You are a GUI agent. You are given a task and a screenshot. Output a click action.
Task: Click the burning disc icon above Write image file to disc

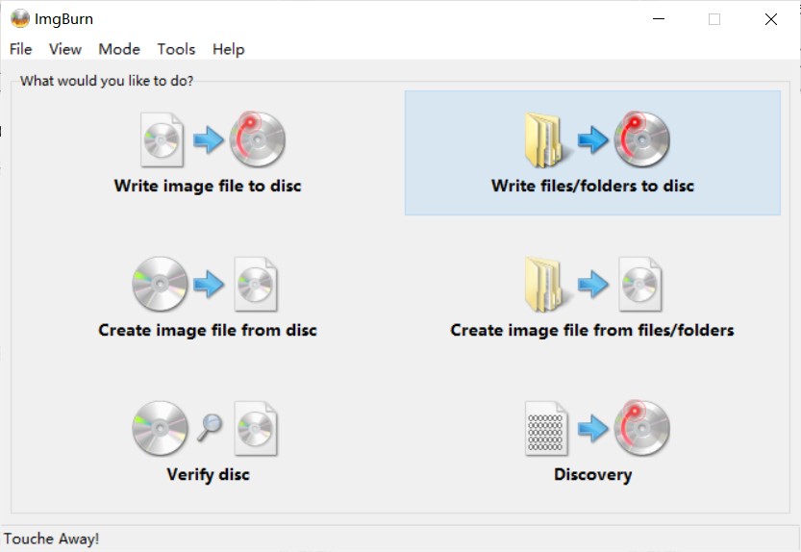[x=257, y=139]
